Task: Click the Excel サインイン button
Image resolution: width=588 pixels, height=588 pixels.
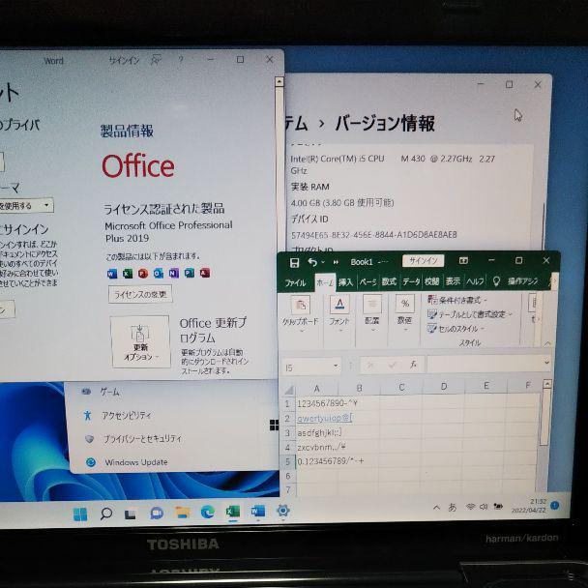Action: (423, 260)
